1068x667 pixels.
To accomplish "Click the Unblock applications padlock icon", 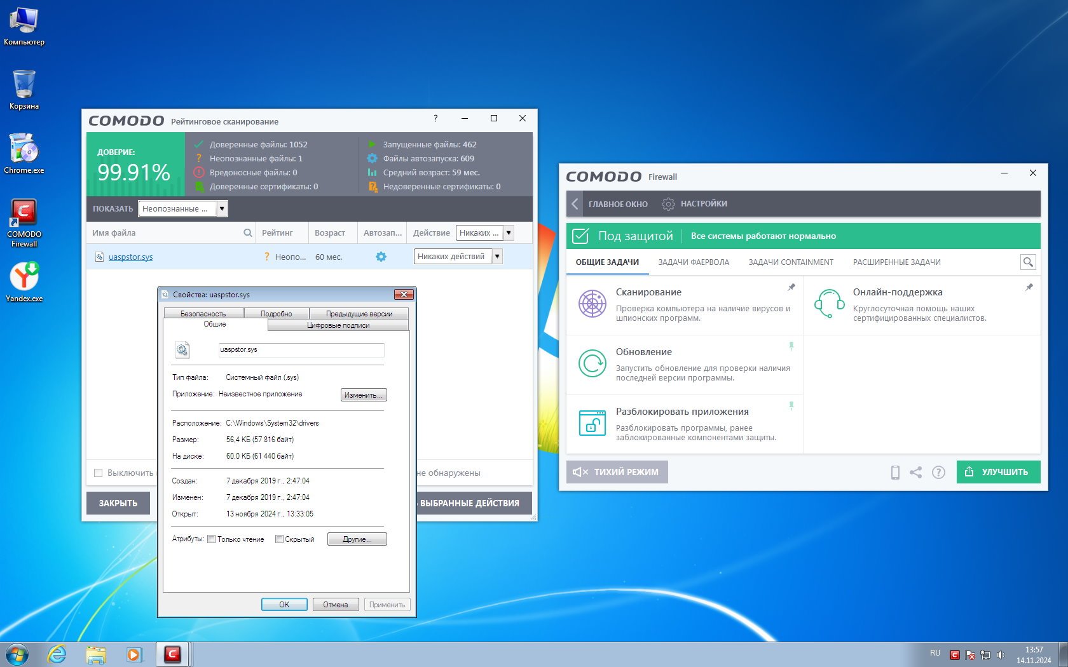I will tap(592, 423).
